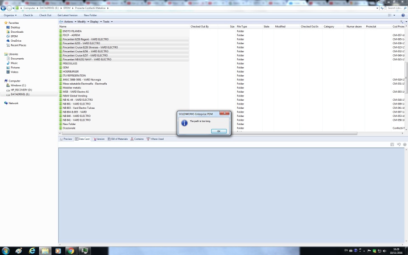Click the help icon in Data Card pane
This screenshot has width=408, height=255.
[405, 144]
